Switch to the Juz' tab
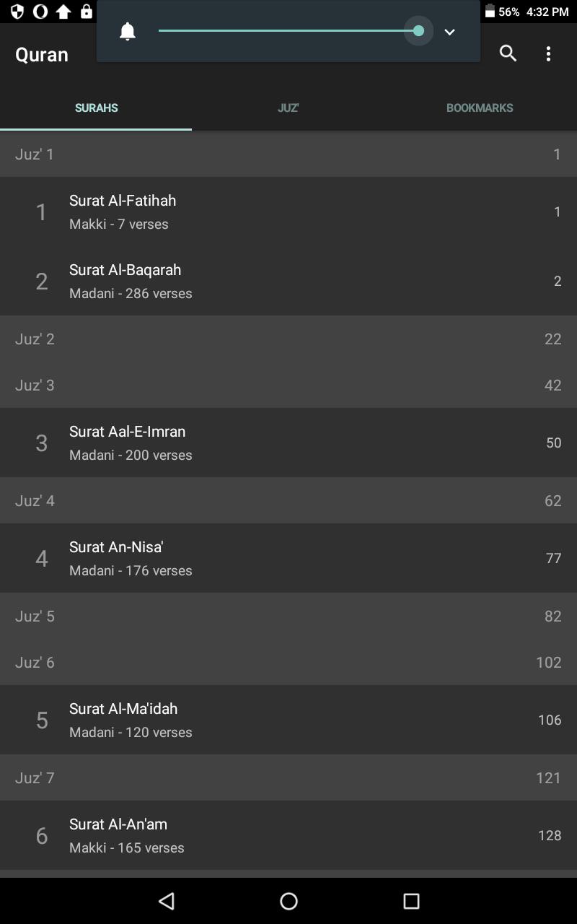This screenshot has width=577, height=924. pos(288,108)
